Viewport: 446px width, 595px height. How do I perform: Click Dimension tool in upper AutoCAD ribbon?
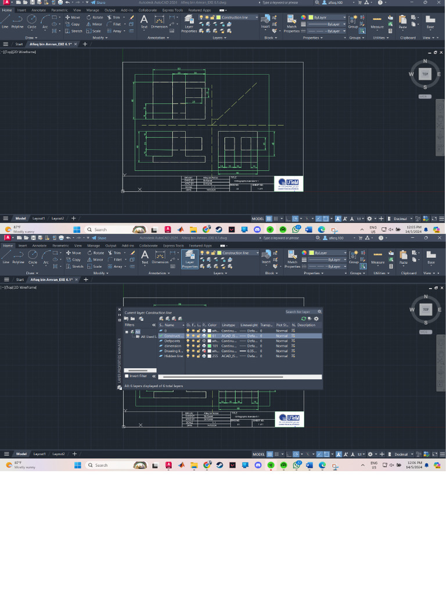click(159, 21)
